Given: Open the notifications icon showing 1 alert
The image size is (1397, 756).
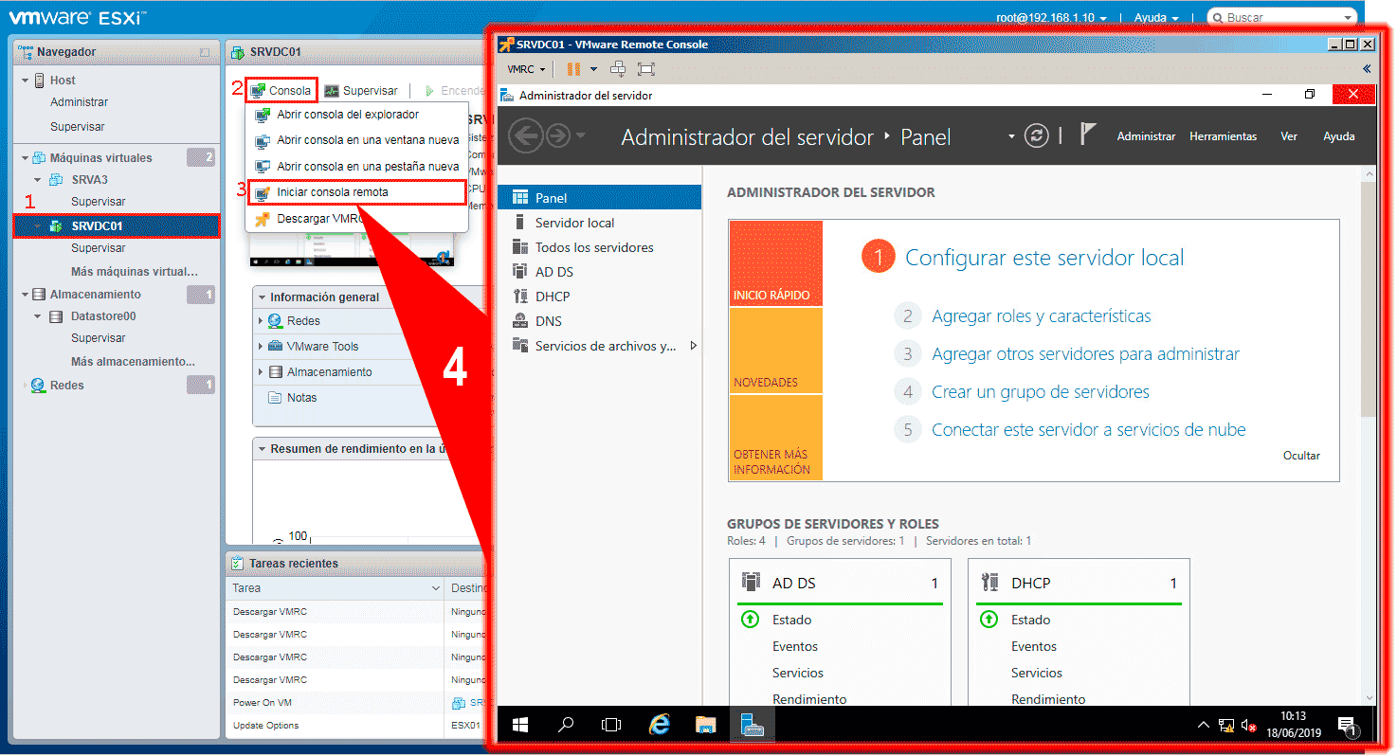Looking at the screenshot, I should pyautogui.click(x=1348, y=725).
